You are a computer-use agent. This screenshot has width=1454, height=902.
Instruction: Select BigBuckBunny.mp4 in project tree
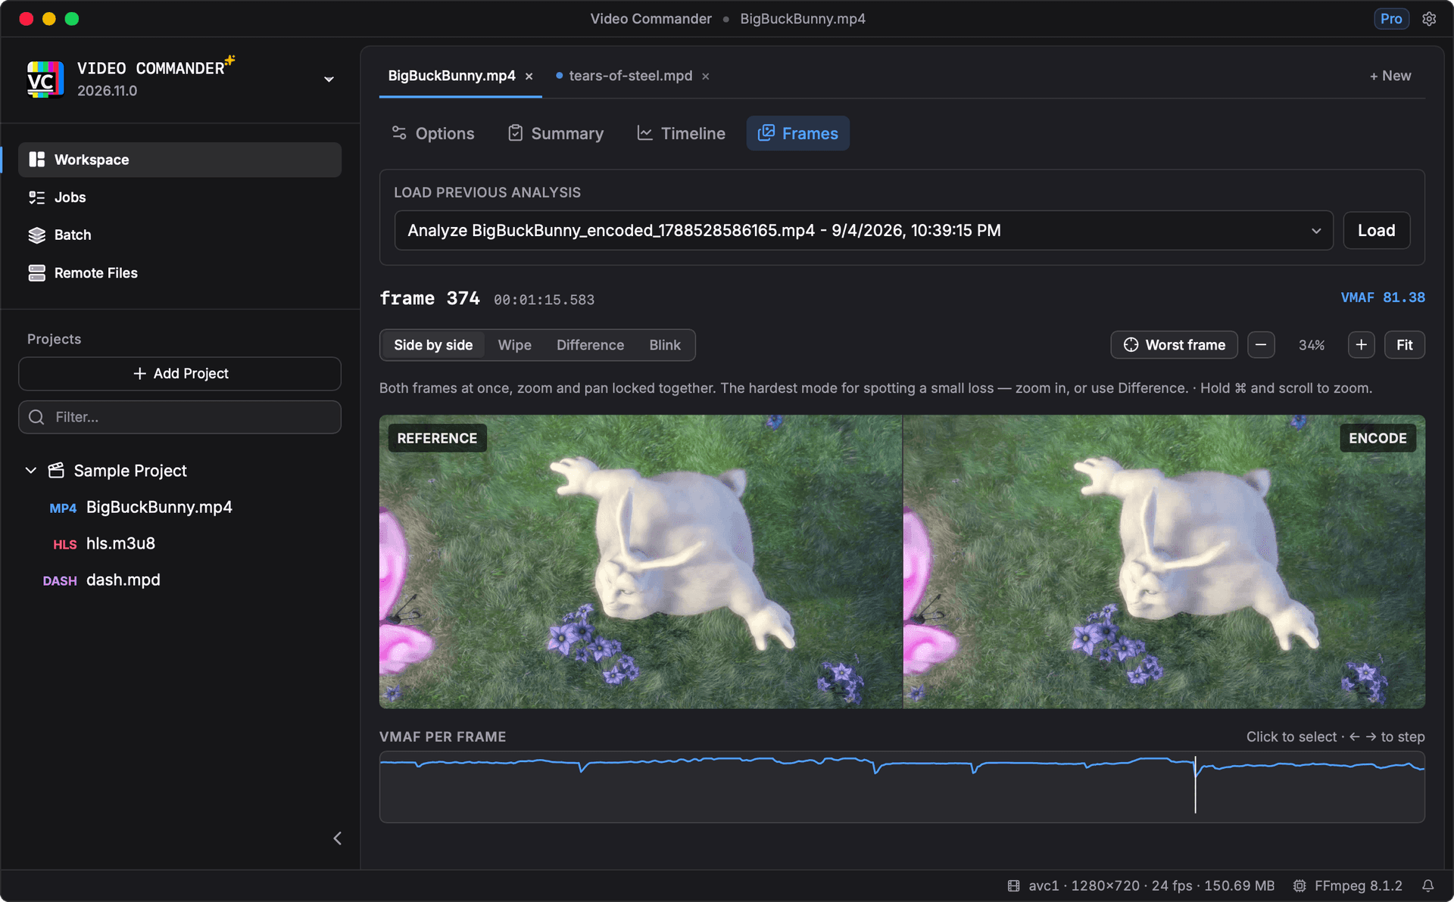[x=159, y=508]
